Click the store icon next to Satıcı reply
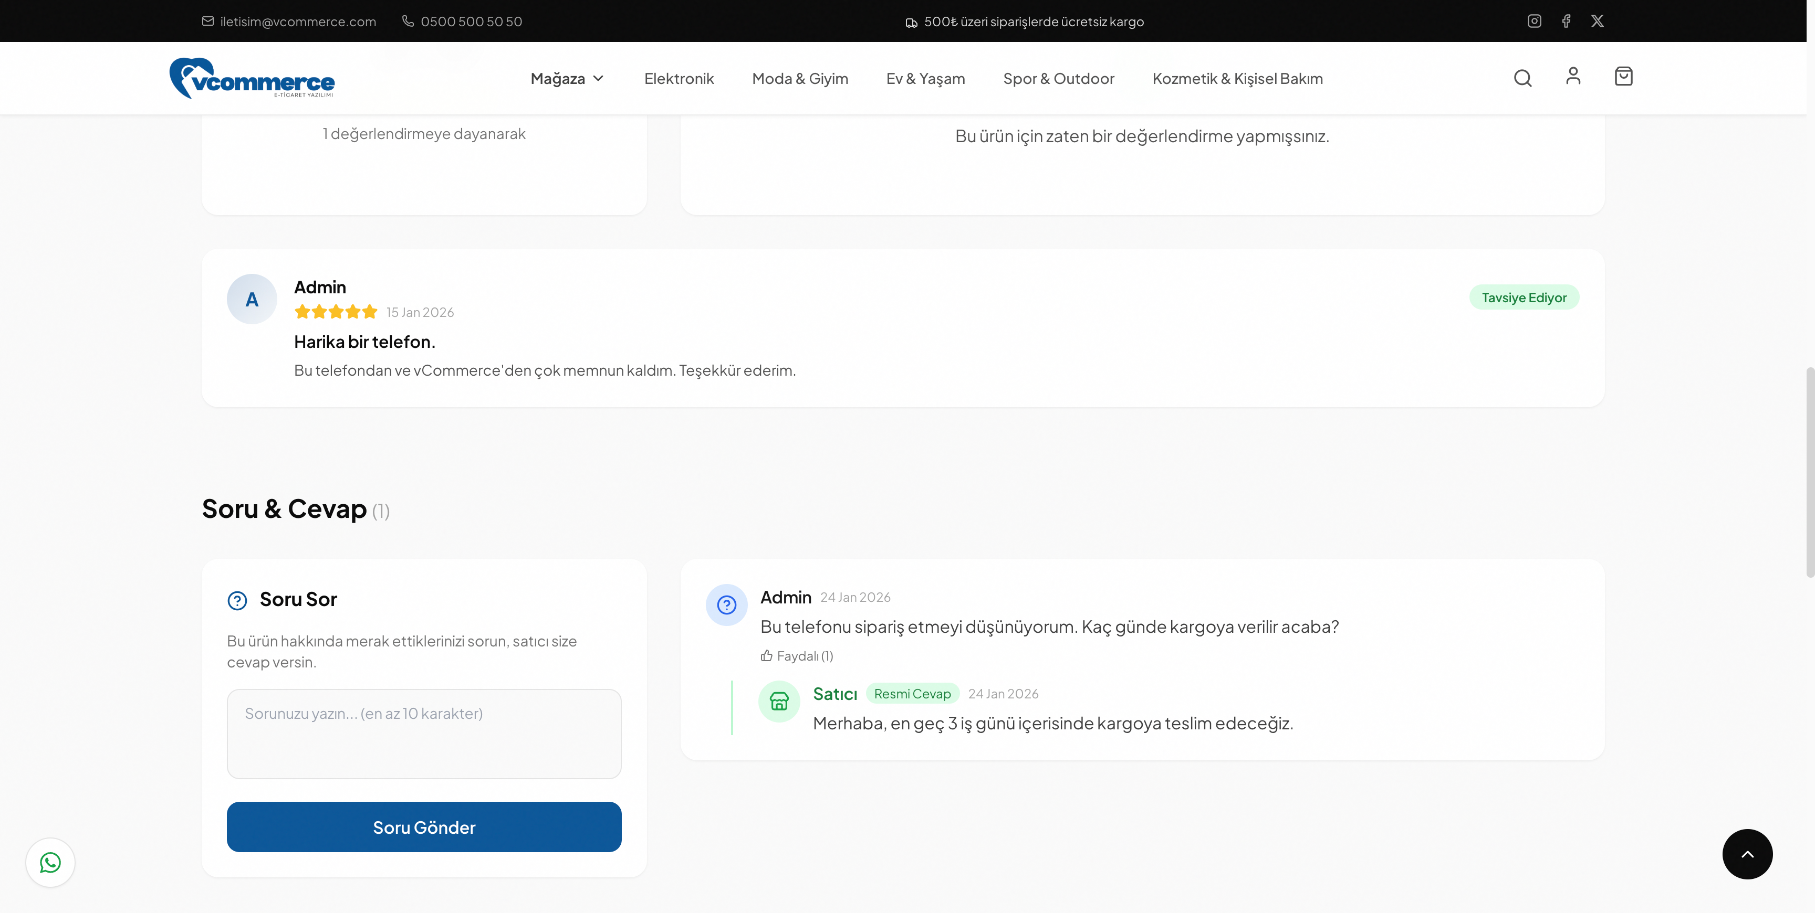 pyautogui.click(x=778, y=701)
